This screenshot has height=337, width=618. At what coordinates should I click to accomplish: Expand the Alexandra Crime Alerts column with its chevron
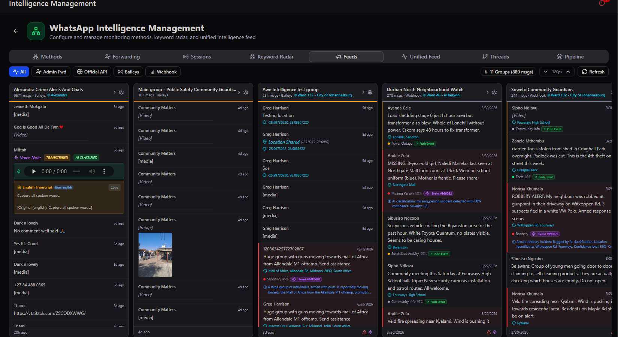tap(115, 92)
